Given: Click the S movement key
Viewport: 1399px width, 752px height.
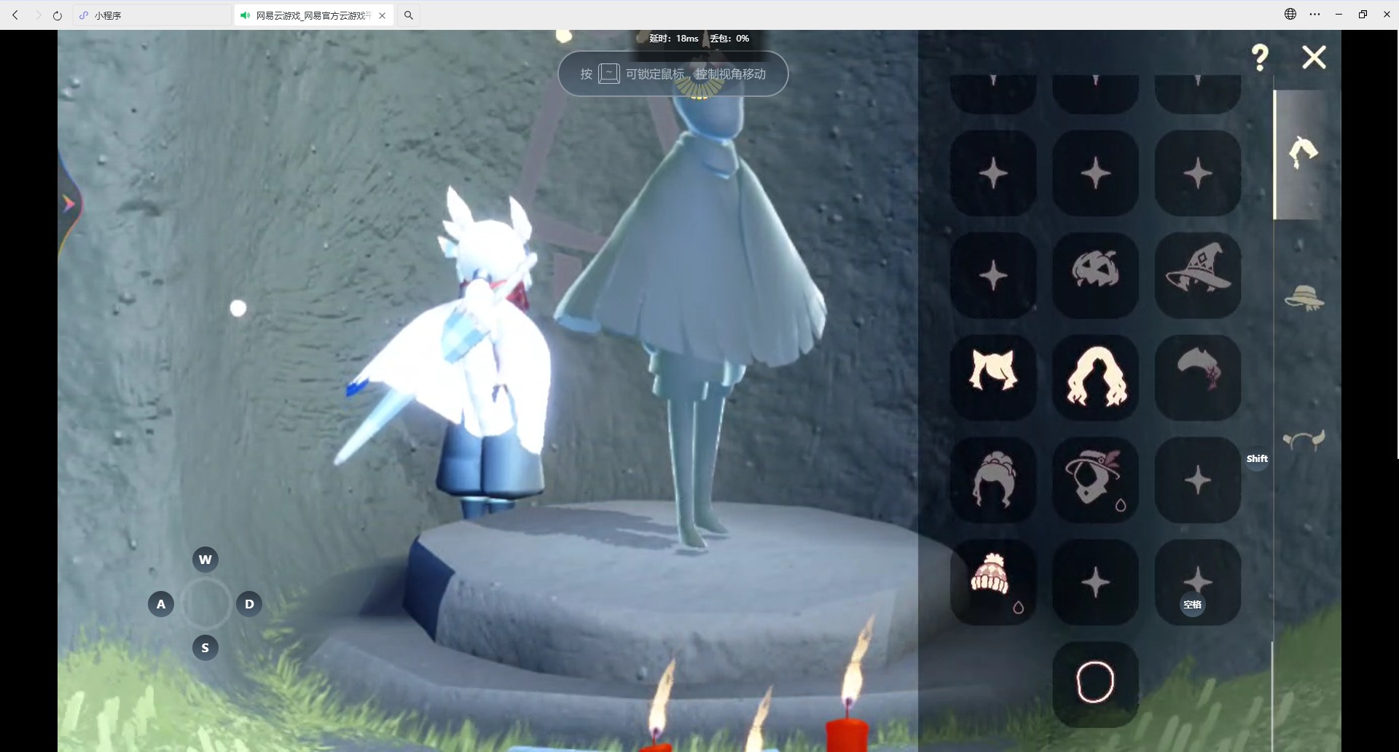Looking at the screenshot, I should pos(205,648).
